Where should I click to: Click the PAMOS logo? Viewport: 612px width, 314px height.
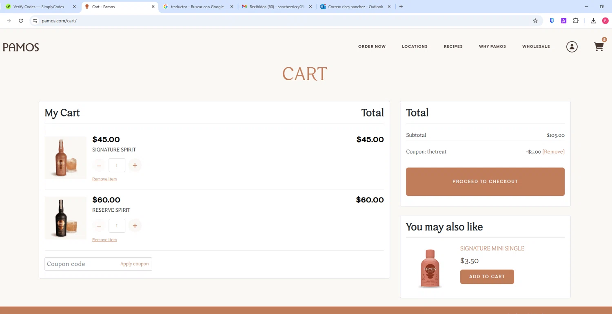coord(21,47)
